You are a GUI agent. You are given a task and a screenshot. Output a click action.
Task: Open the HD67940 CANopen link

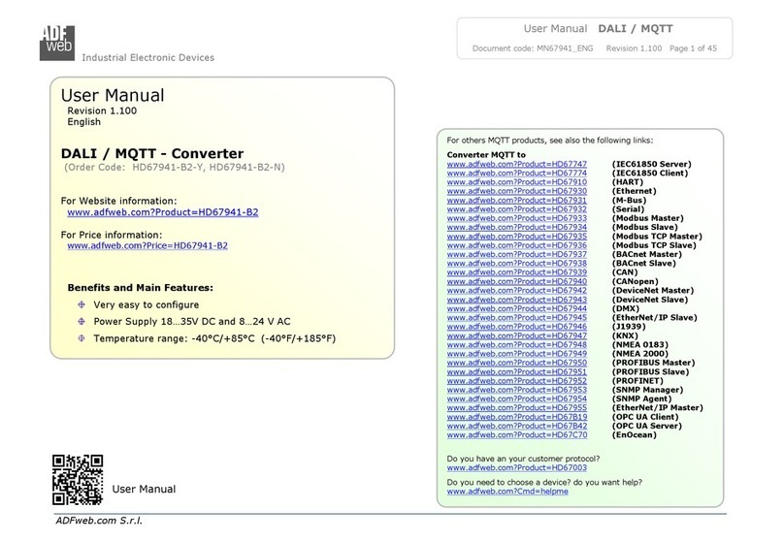point(517,282)
